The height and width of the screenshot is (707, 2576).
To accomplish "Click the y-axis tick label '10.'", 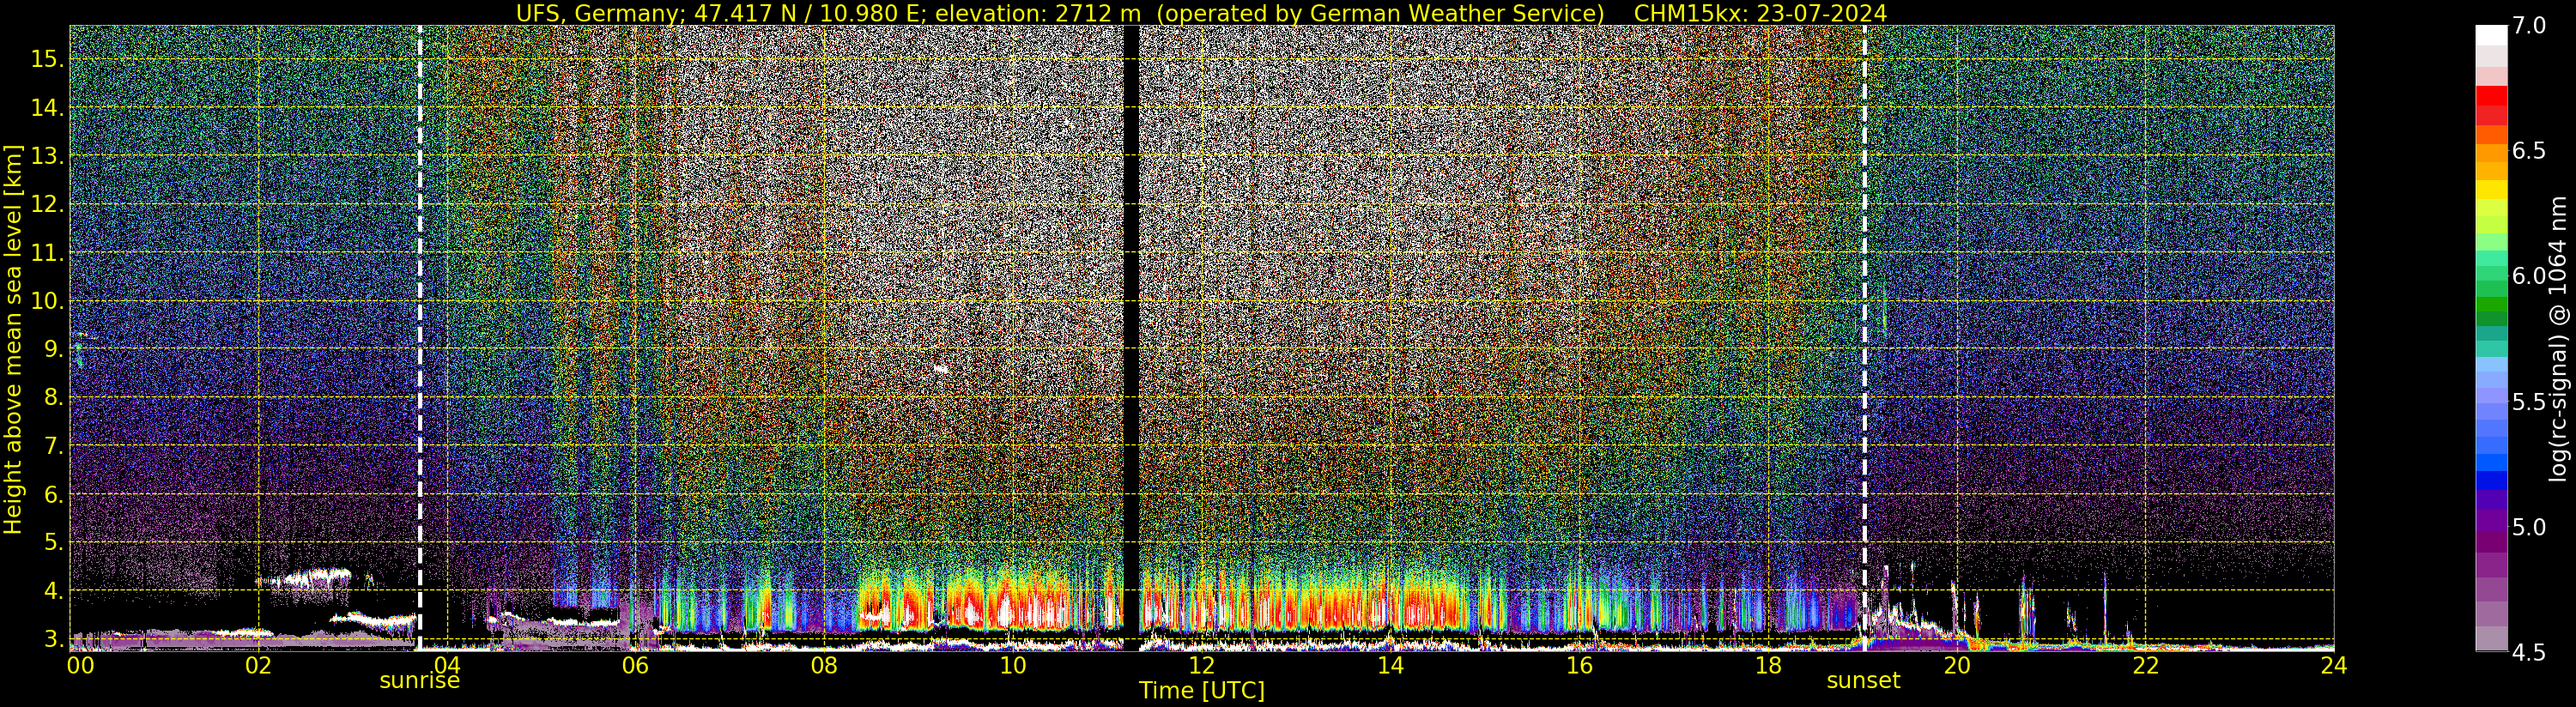I will (x=47, y=301).
